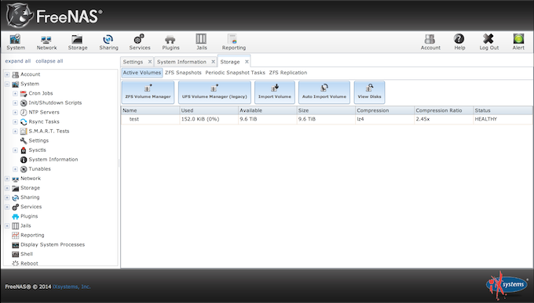
Task: Expand the Sharing tree node
Action: [7, 197]
